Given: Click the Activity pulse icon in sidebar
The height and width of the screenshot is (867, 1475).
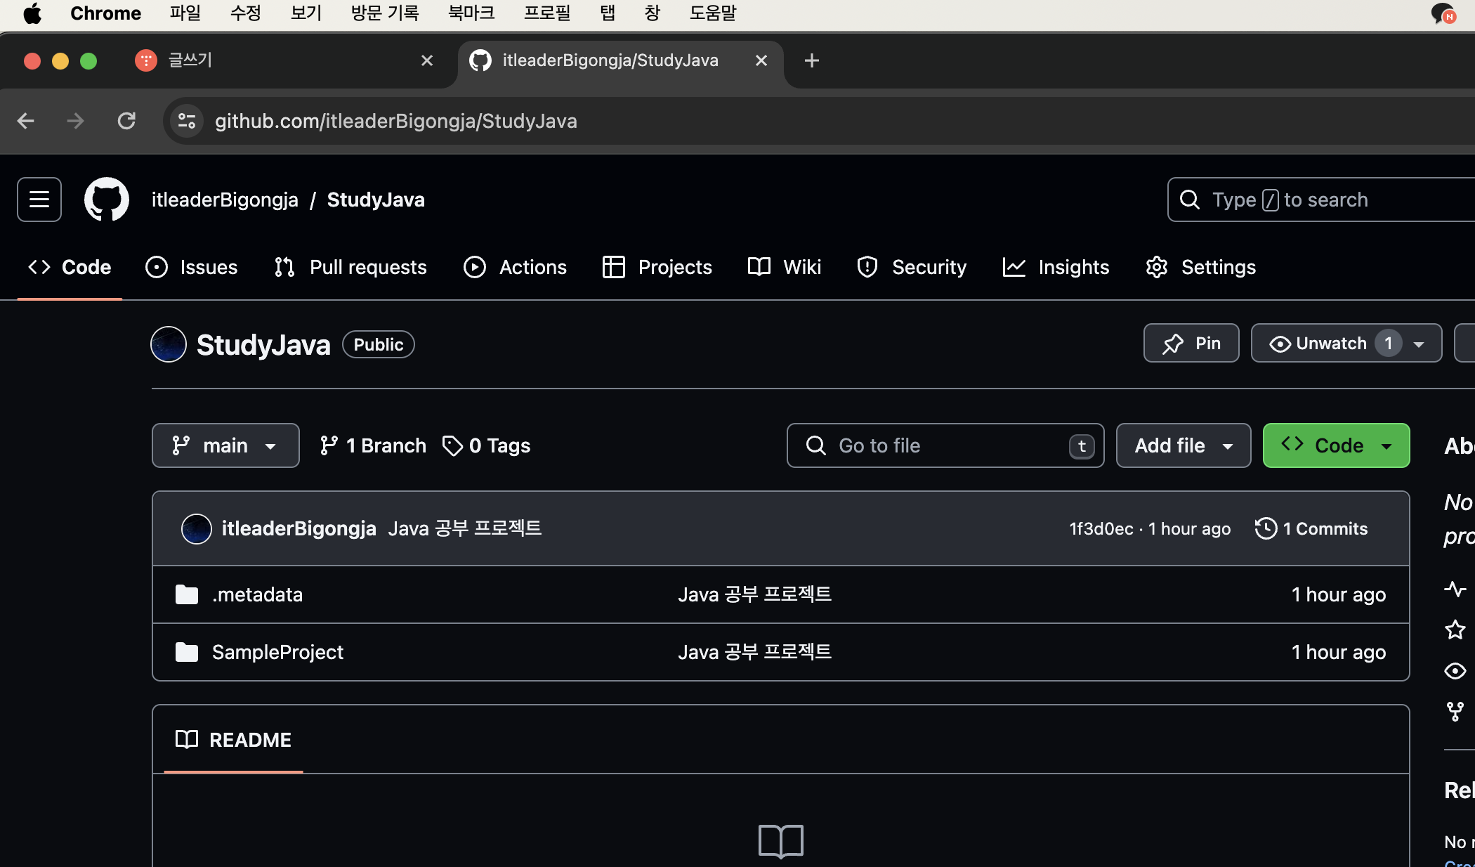Looking at the screenshot, I should point(1455,589).
